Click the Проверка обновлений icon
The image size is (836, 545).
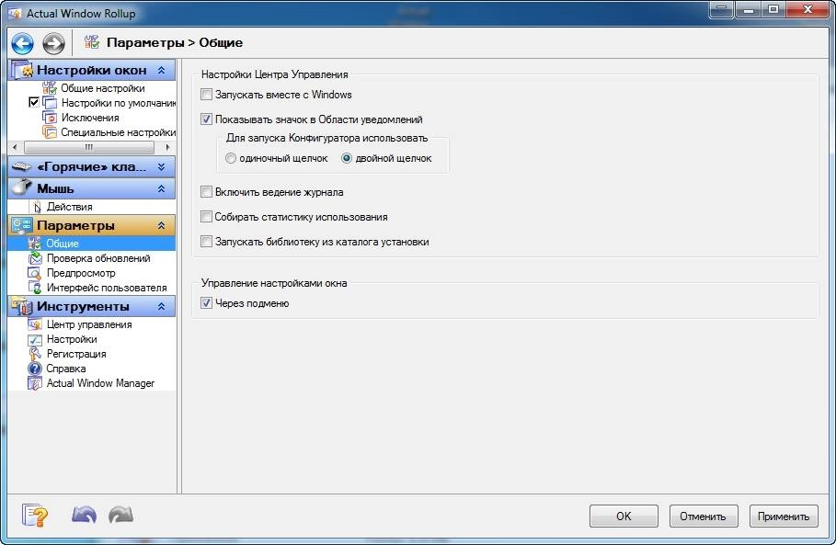pos(35,258)
